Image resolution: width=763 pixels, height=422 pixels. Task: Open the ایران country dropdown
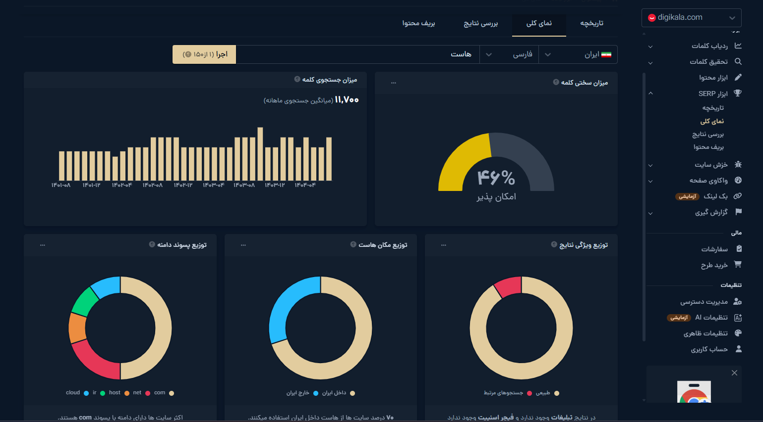(578, 54)
